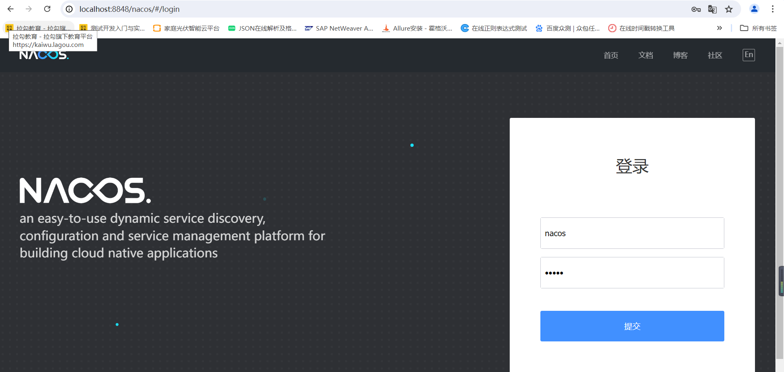Open the 测试开发入门与实 bookmark

click(x=112, y=28)
